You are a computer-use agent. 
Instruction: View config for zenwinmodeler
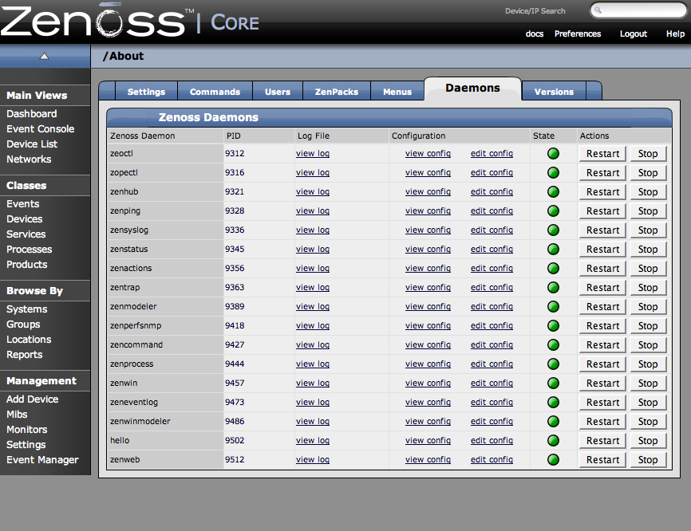point(428,421)
